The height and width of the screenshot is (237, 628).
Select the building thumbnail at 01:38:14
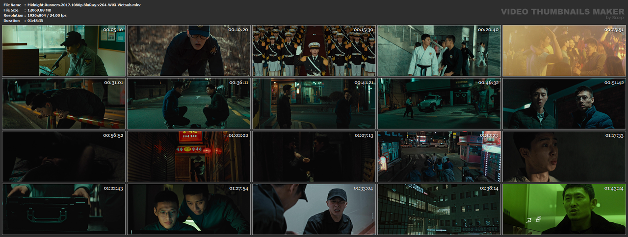[439, 209]
